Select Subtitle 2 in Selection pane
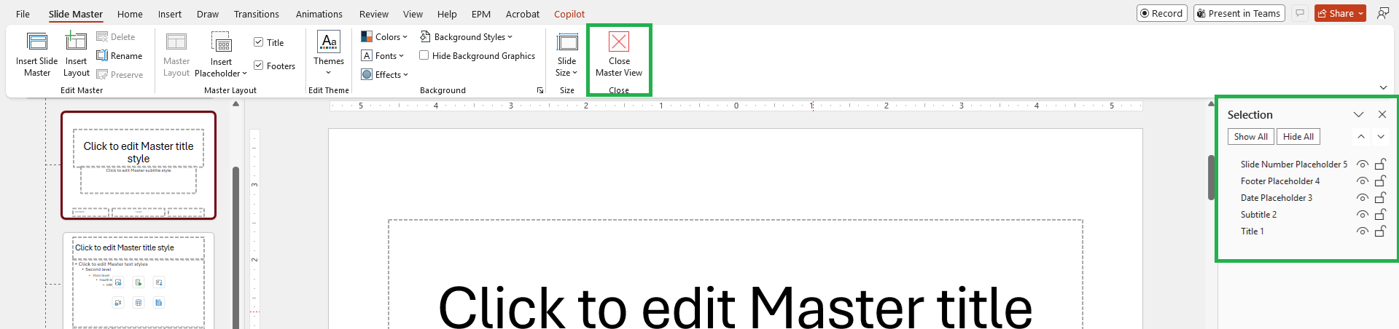Screen dimensions: 1399x329 click(x=1259, y=215)
